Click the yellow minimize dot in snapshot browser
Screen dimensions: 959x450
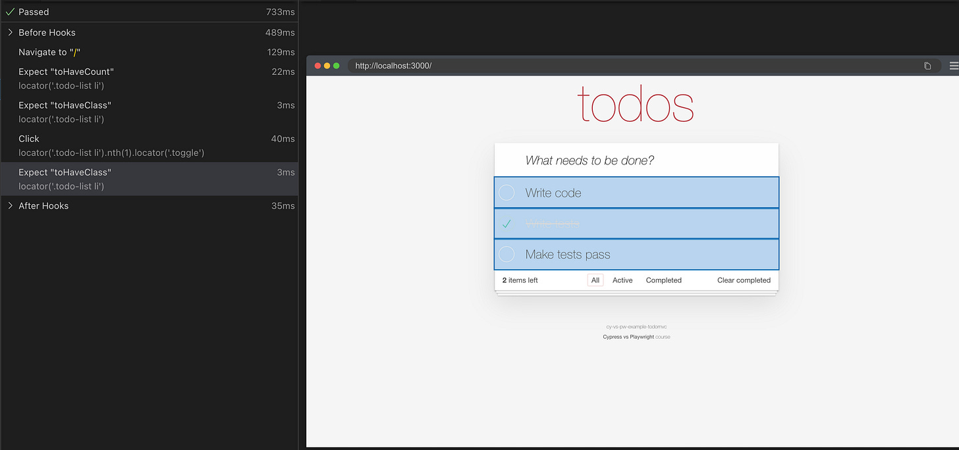327,66
